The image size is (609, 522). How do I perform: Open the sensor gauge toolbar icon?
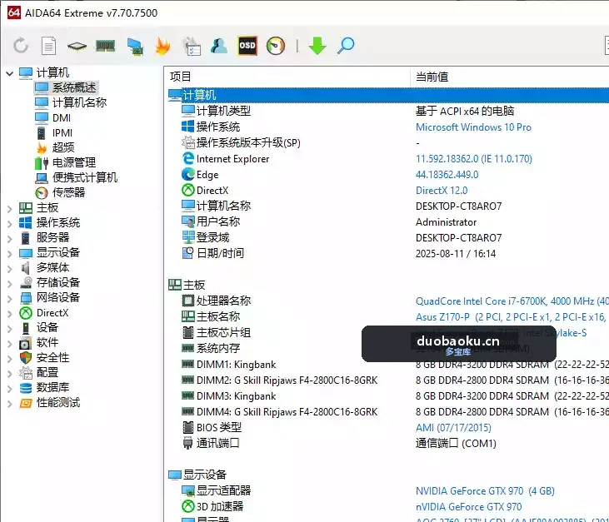[276, 46]
